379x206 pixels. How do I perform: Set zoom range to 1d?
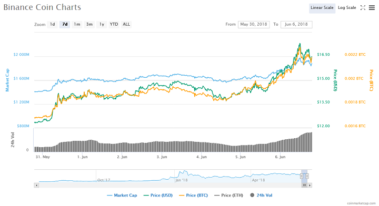(x=53, y=24)
